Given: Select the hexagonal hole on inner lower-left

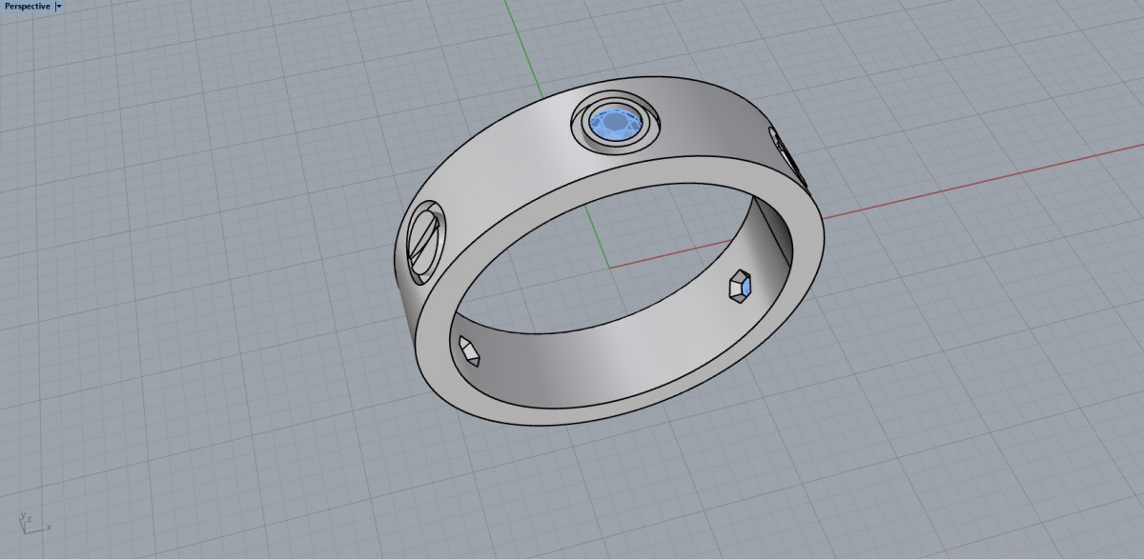Looking at the screenshot, I should click(470, 349).
